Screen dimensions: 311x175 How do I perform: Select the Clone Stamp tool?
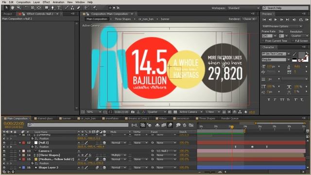[72, 8]
